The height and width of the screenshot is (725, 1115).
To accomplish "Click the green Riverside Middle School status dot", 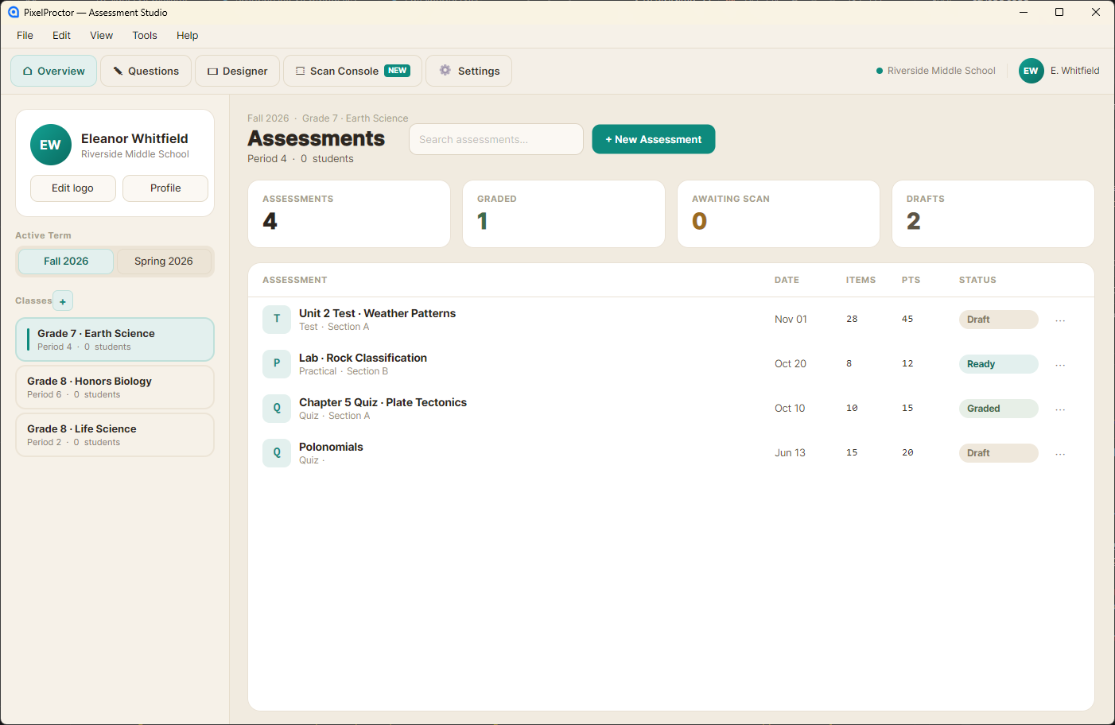I will click(880, 71).
